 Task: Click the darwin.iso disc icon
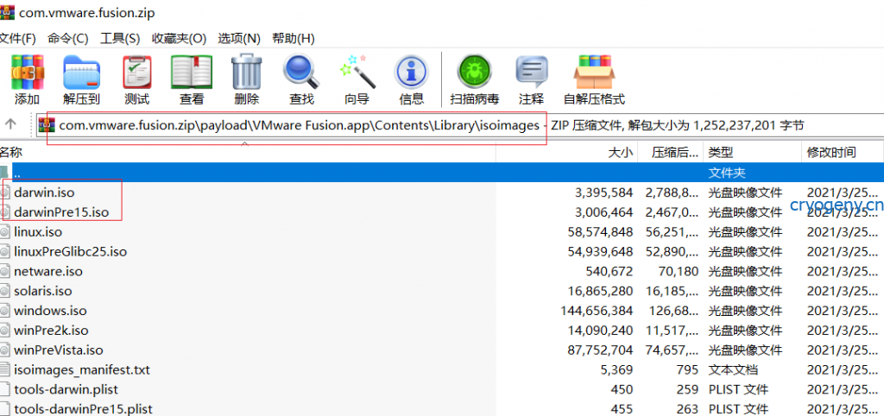pos(5,192)
